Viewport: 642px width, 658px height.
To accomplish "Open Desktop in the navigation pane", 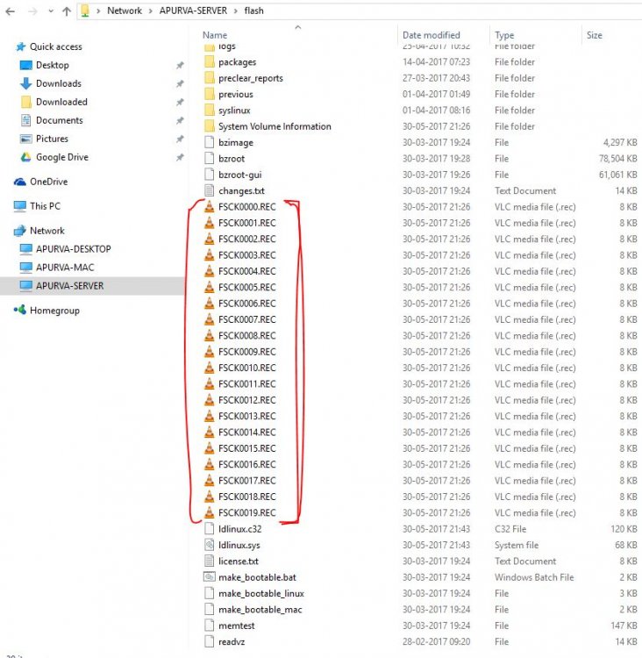I will pos(53,65).
